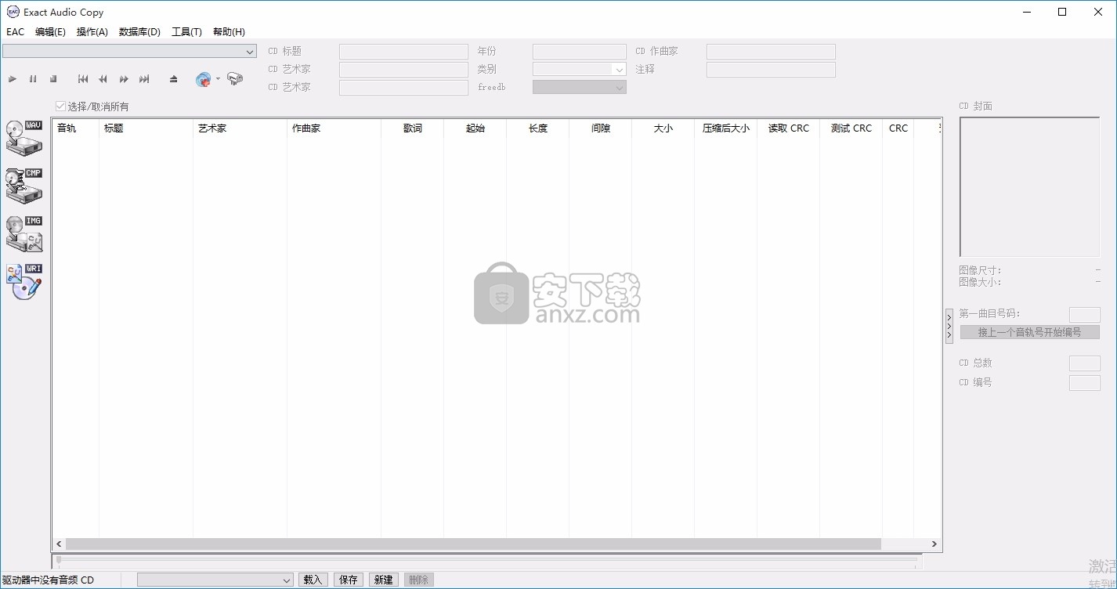Open the EAC menu
The height and width of the screenshot is (589, 1117).
pyautogui.click(x=16, y=32)
